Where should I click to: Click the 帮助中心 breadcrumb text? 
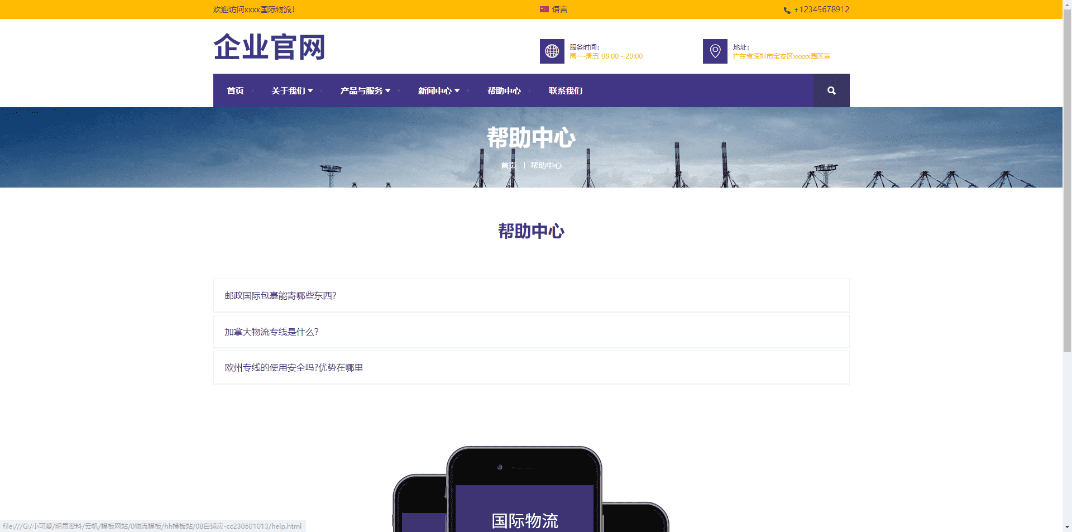546,165
